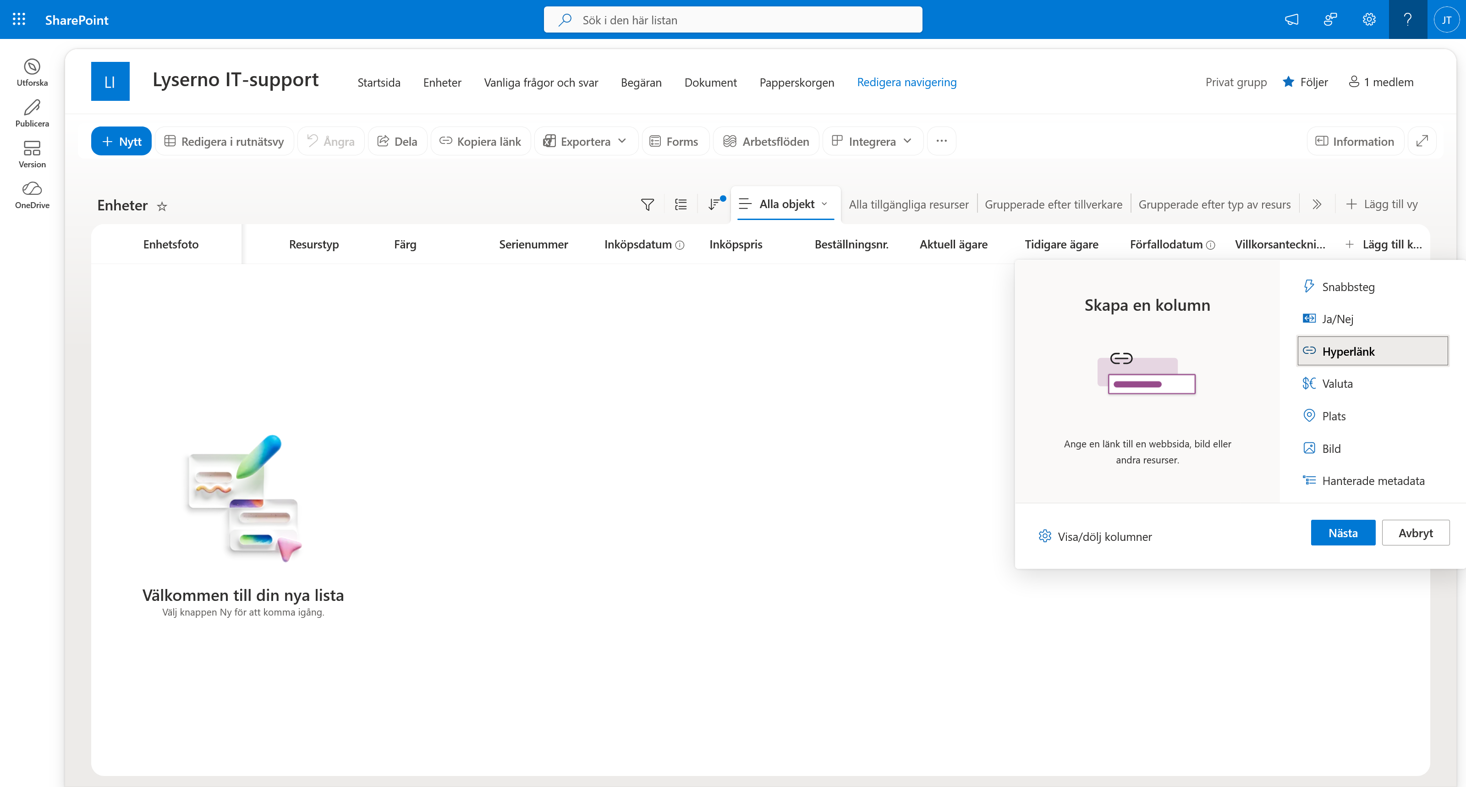Image resolution: width=1466 pixels, height=787 pixels.
Task: Open the Serienummer column header menu
Action: click(533, 244)
